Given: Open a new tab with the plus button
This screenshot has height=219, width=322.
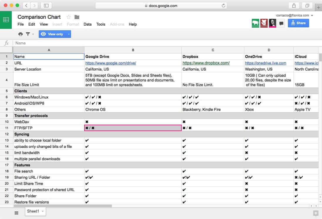Looking at the screenshot, I should point(318,7).
